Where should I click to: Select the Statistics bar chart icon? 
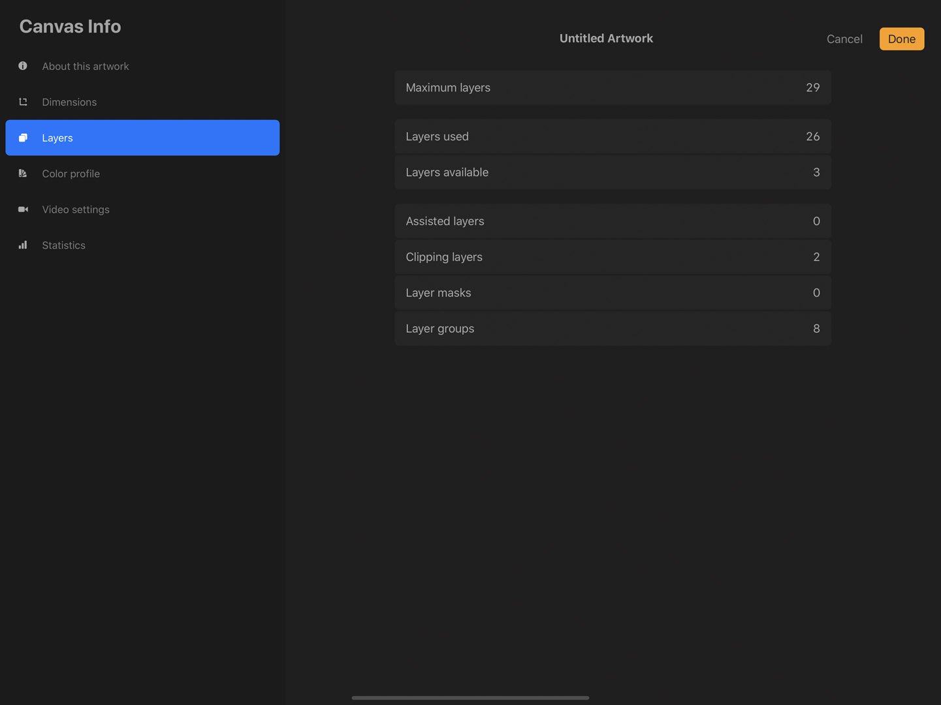tap(23, 245)
